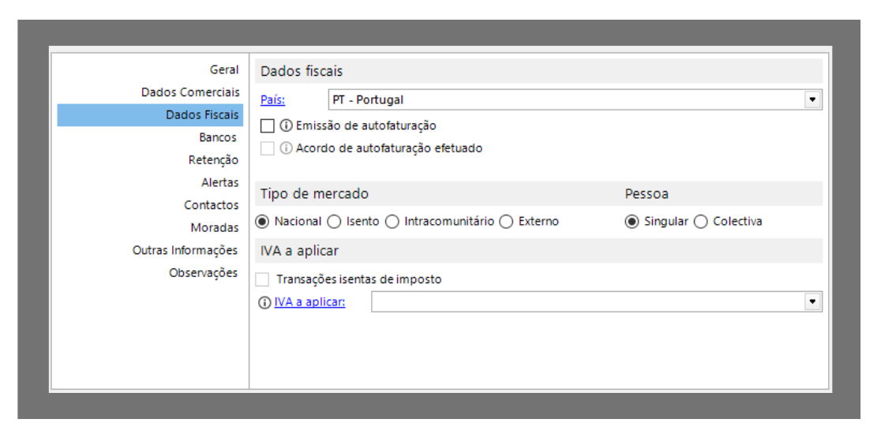Click the País link label
The image size is (877, 430).
[273, 100]
